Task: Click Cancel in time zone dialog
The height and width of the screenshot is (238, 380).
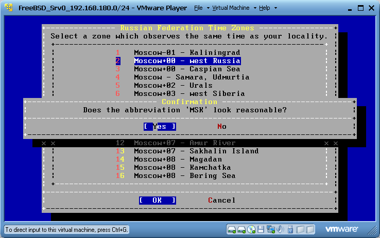Action: [222, 201]
